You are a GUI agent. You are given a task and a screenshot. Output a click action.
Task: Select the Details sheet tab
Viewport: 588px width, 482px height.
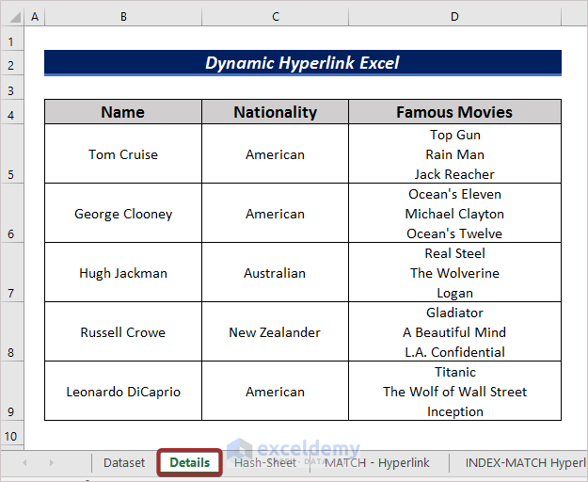tap(190, 462)
